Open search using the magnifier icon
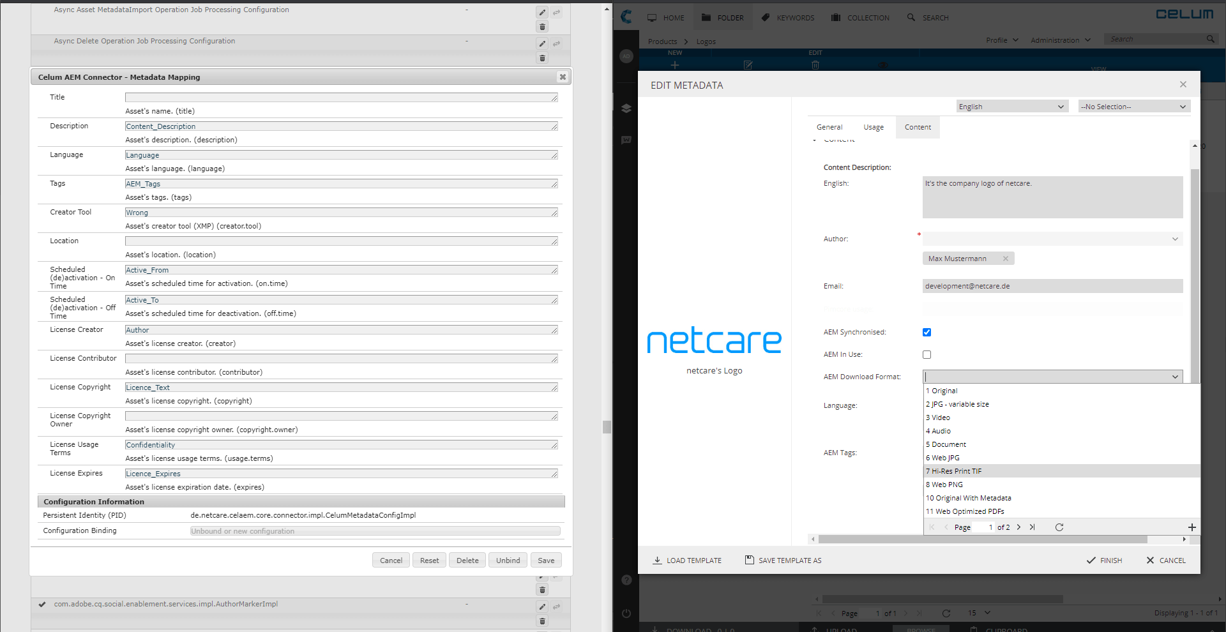Viewport: 1226px width, 632px height. [x=910, y=17]
